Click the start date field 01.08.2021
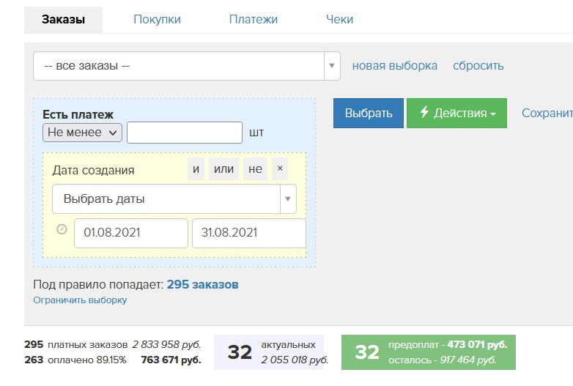This screenshot has height=386, width=573. pyautogui.click(x=131, y=233)
